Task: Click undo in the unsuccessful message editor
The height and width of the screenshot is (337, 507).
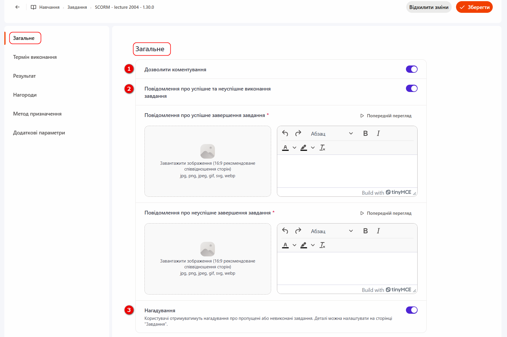Action: pos(285,231)
